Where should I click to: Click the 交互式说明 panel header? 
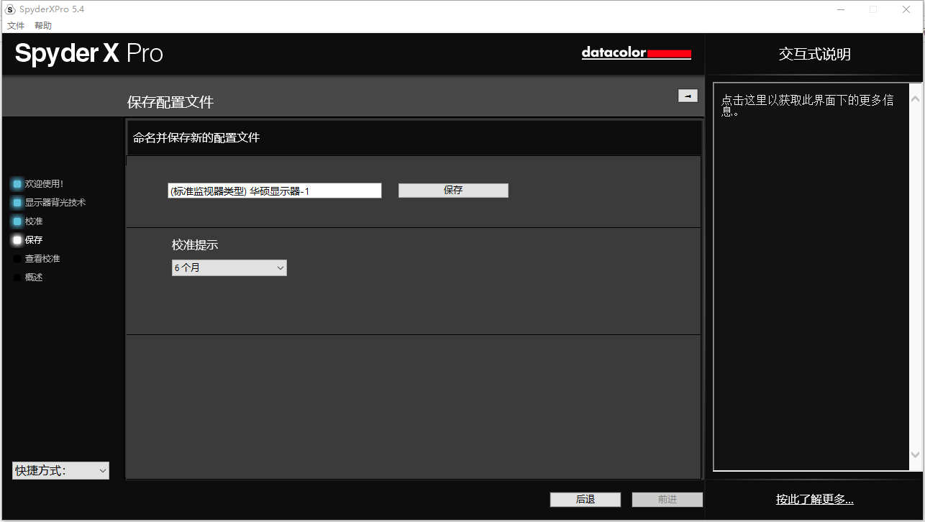tap(815, 55)
